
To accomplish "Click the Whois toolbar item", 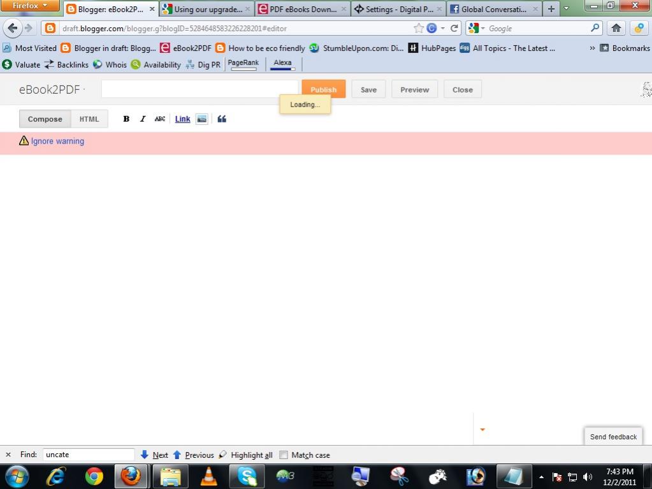I will [x=110, y=64].
